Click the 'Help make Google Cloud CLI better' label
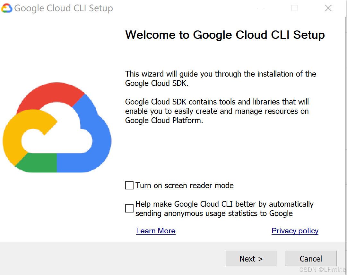 point(224,209)
